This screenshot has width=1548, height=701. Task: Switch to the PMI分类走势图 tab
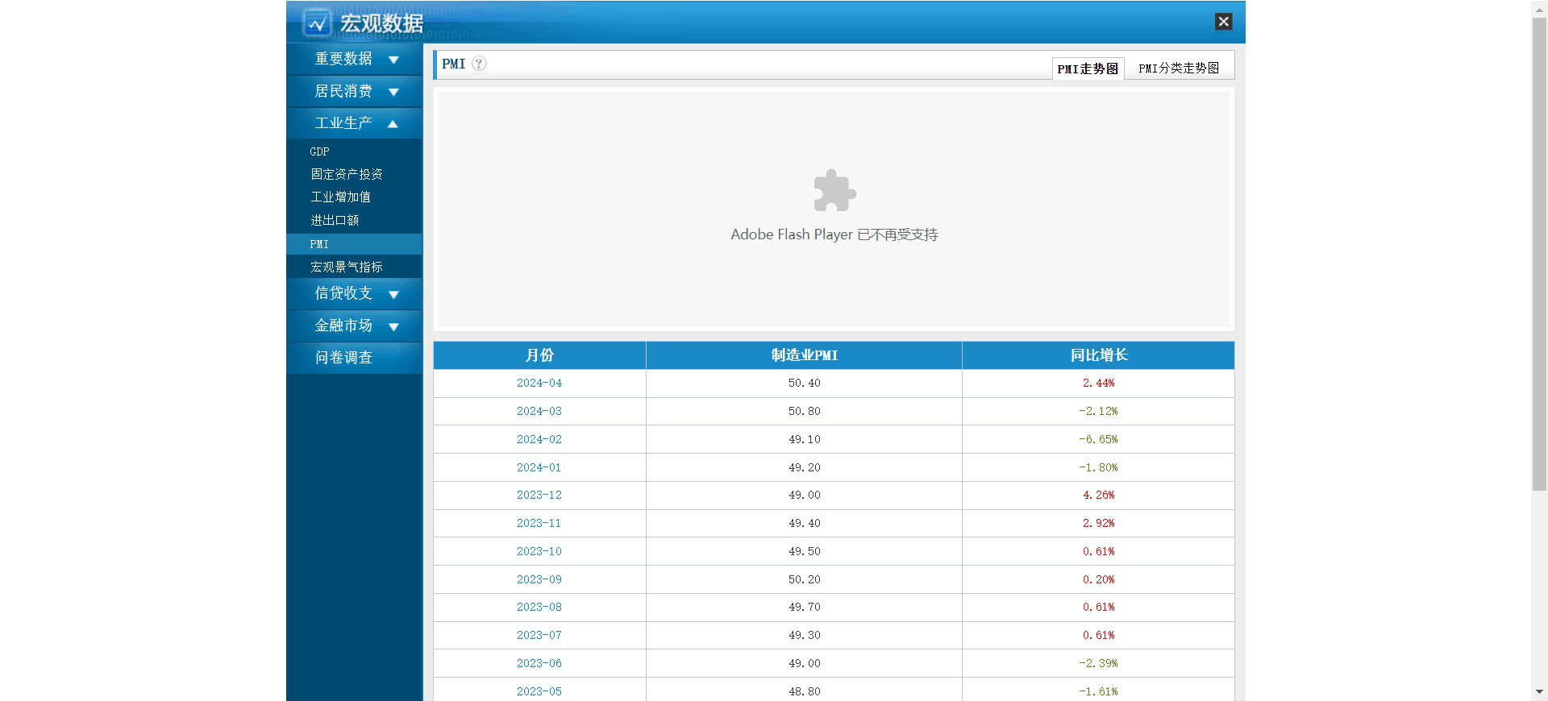coord(1179,68)
